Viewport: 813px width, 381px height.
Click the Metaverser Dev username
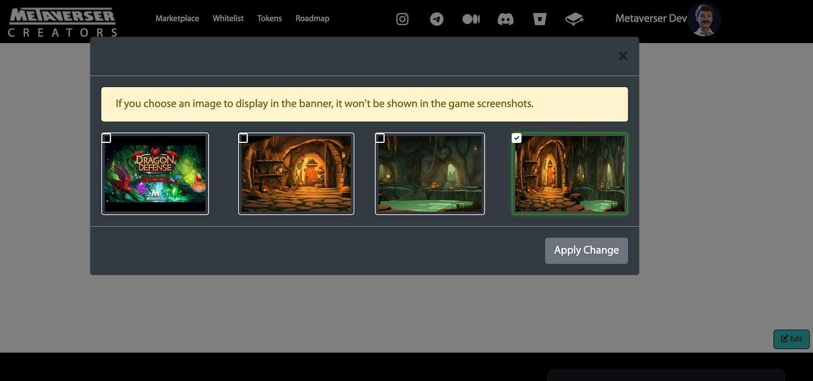tap(651, 19)
